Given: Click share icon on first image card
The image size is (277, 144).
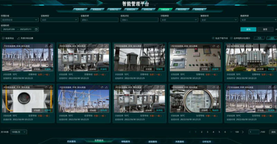Looking at the screenshot, I should [50, 46].
